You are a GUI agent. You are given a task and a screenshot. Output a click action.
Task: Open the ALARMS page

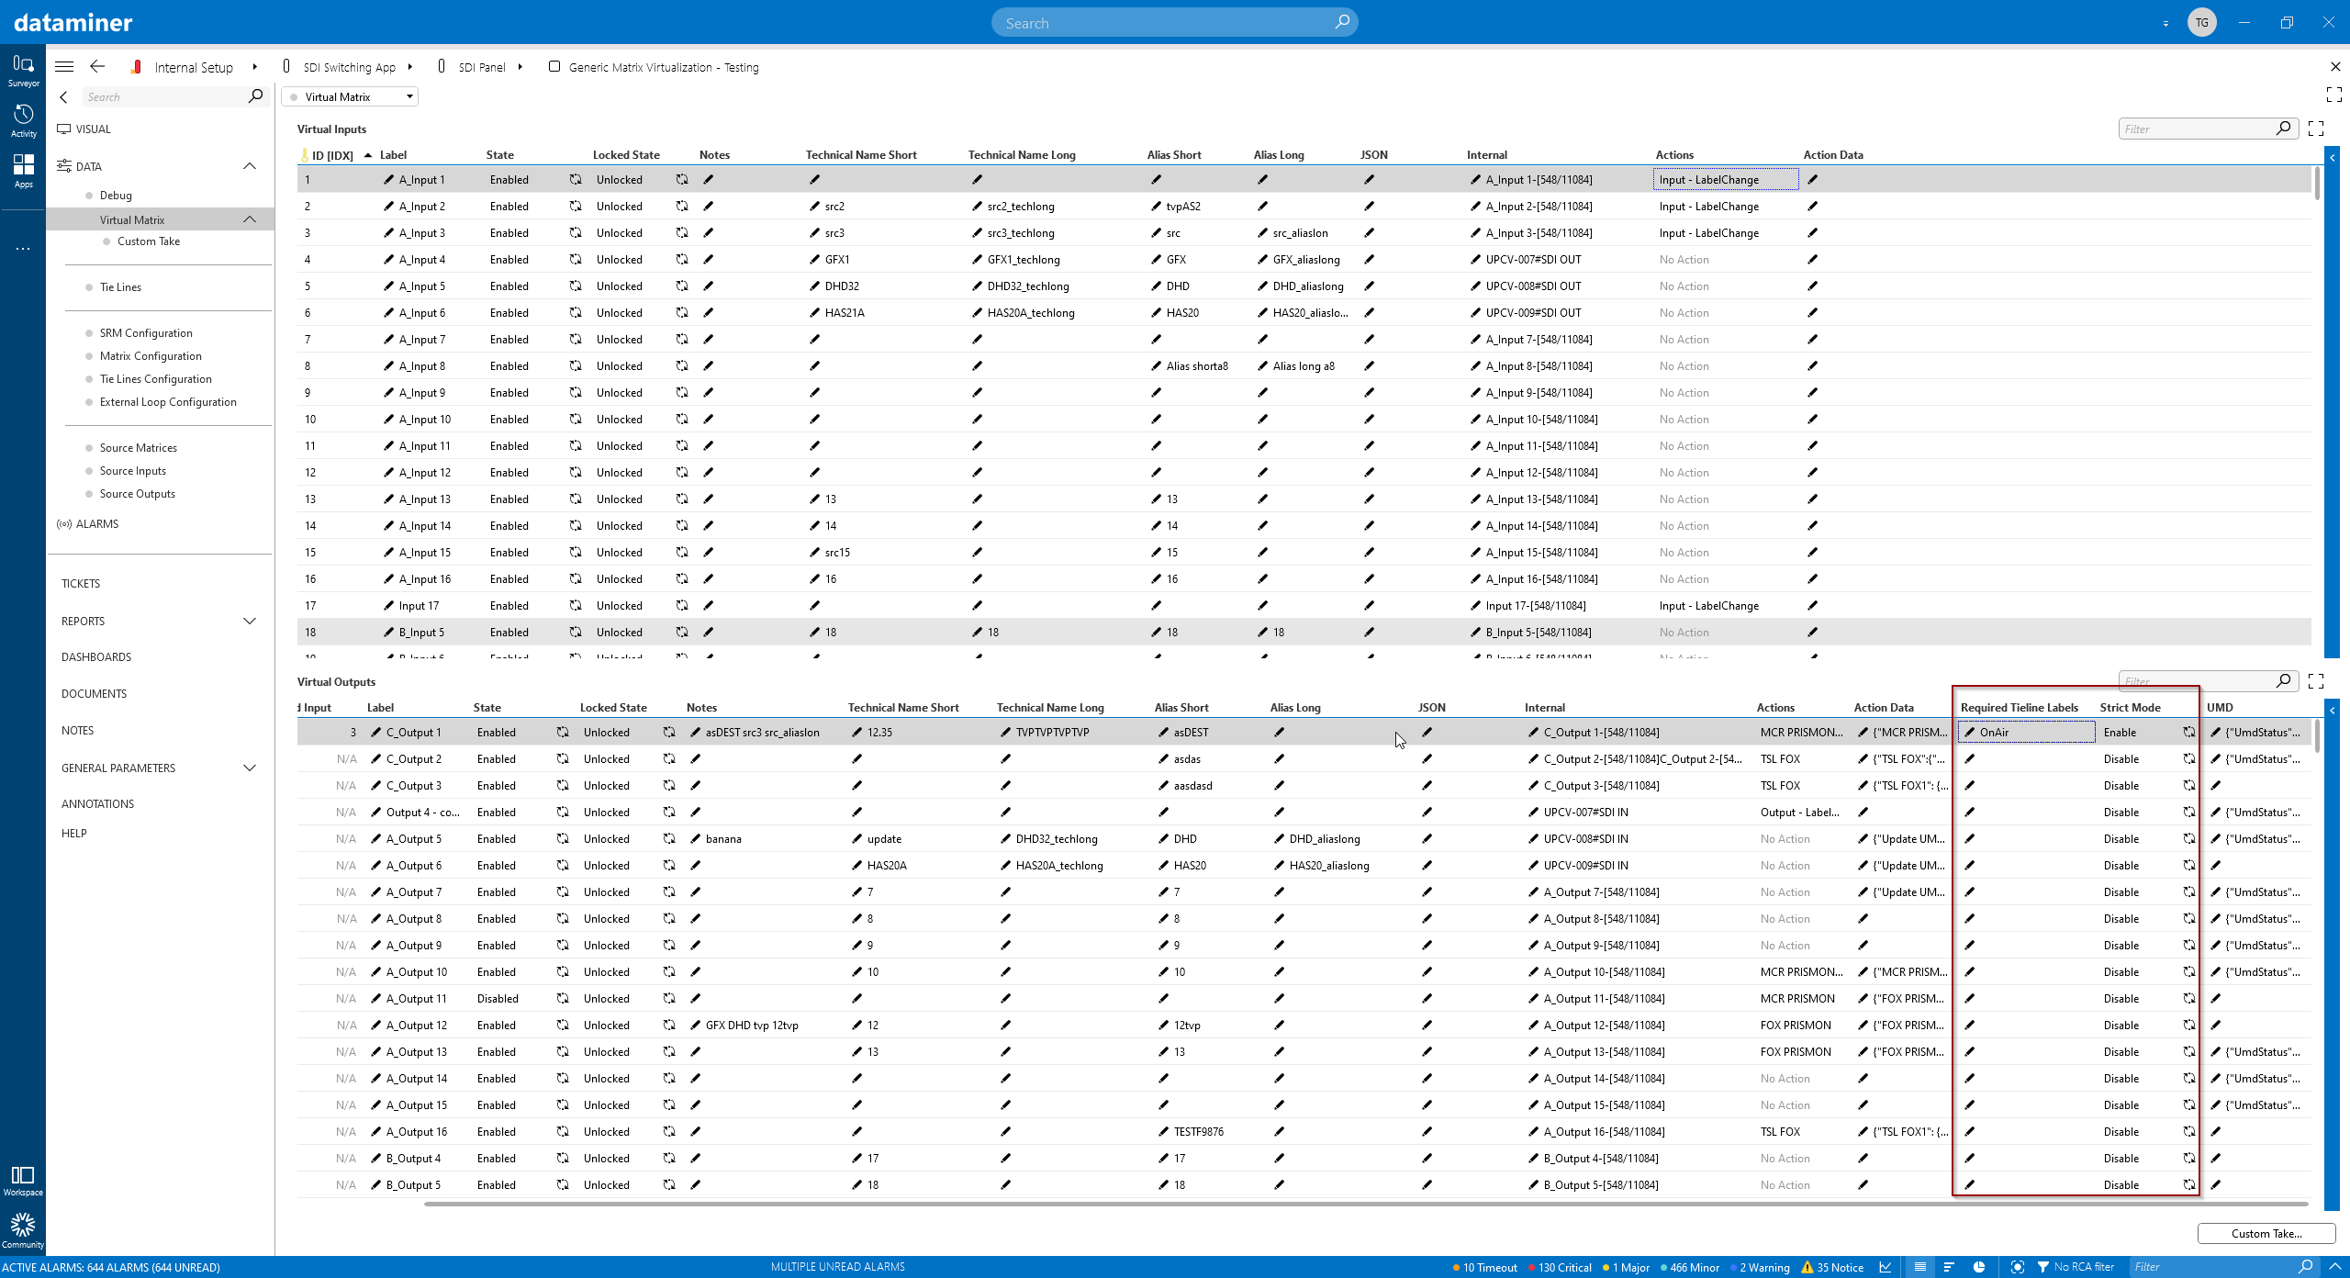click(88, 524)
